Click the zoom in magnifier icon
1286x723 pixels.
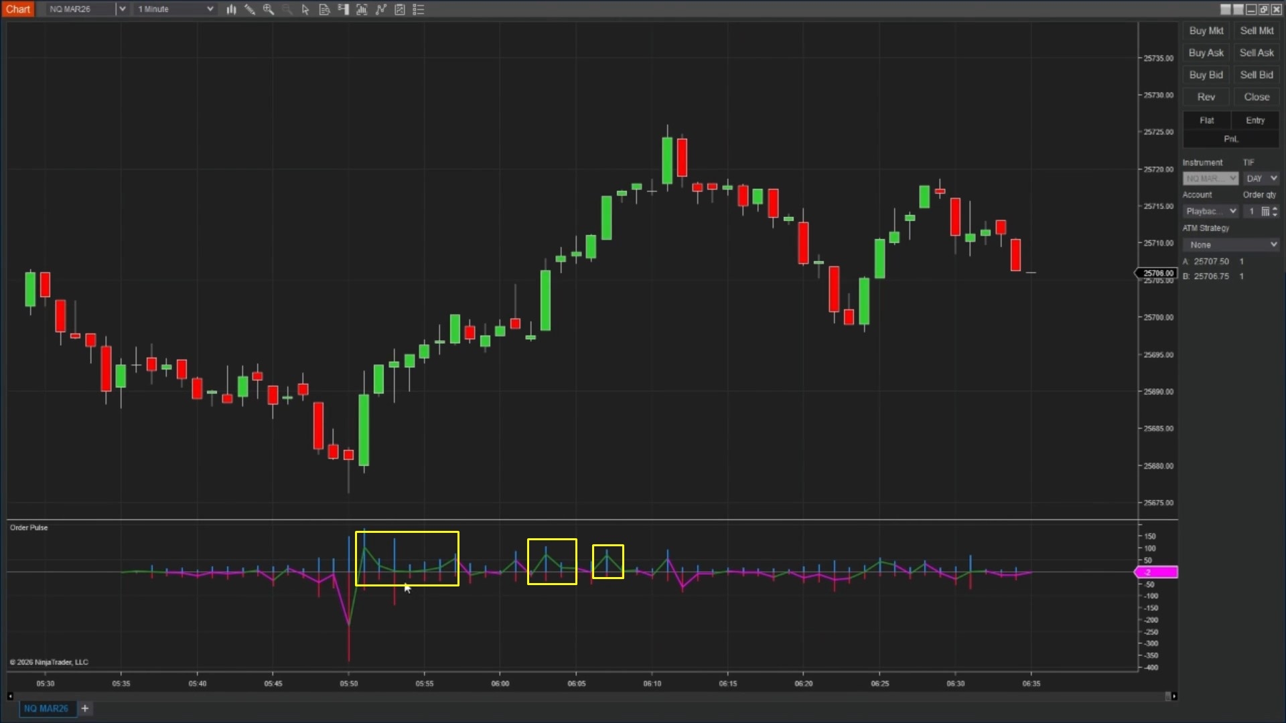pos(269,9)
